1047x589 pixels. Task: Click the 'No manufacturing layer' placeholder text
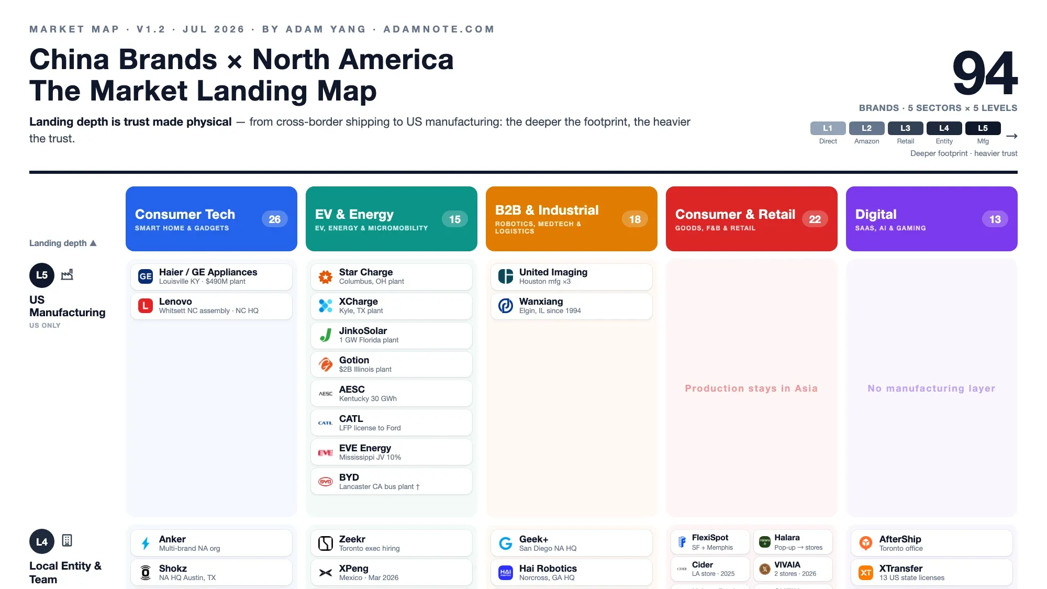[x=931, y=388]
